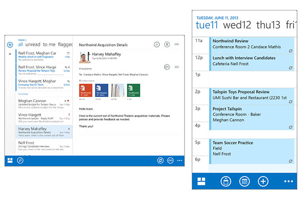Screen dimensions: 301x200
Task: Open navigation tiles icon in calendar app
Action: pos(202,181)
